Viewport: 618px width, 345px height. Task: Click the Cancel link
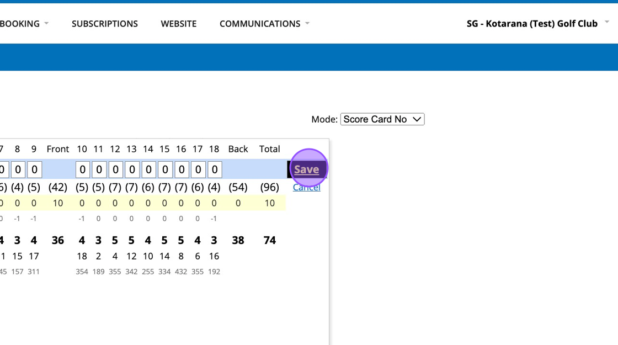click(x=306, y=188)
